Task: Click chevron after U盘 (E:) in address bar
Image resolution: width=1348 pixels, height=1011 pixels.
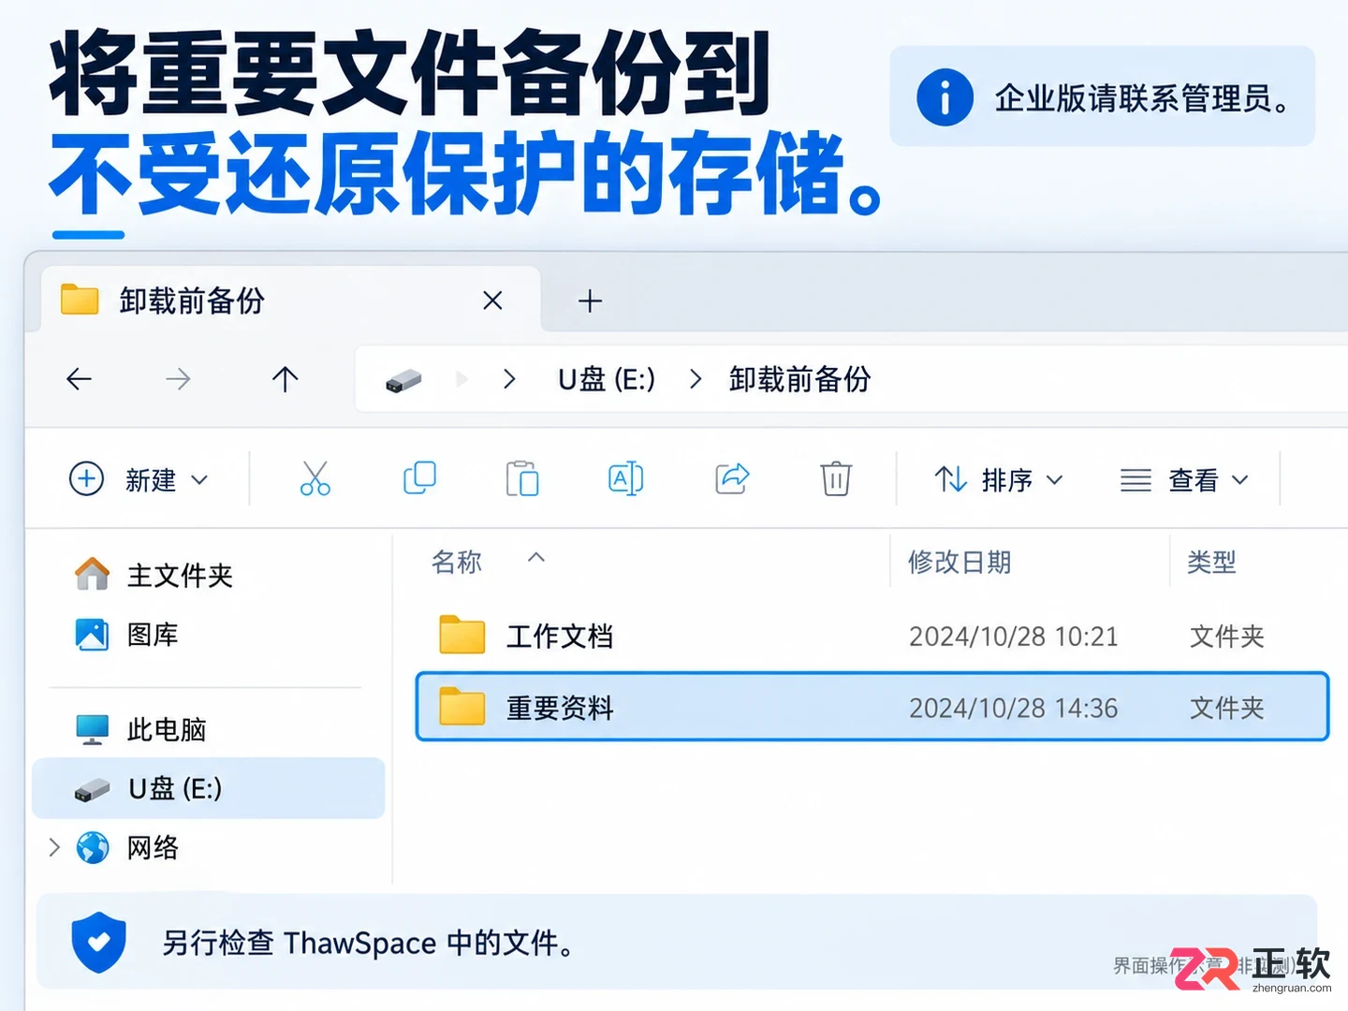Action: pyautogui.click(x=696, y=379)
